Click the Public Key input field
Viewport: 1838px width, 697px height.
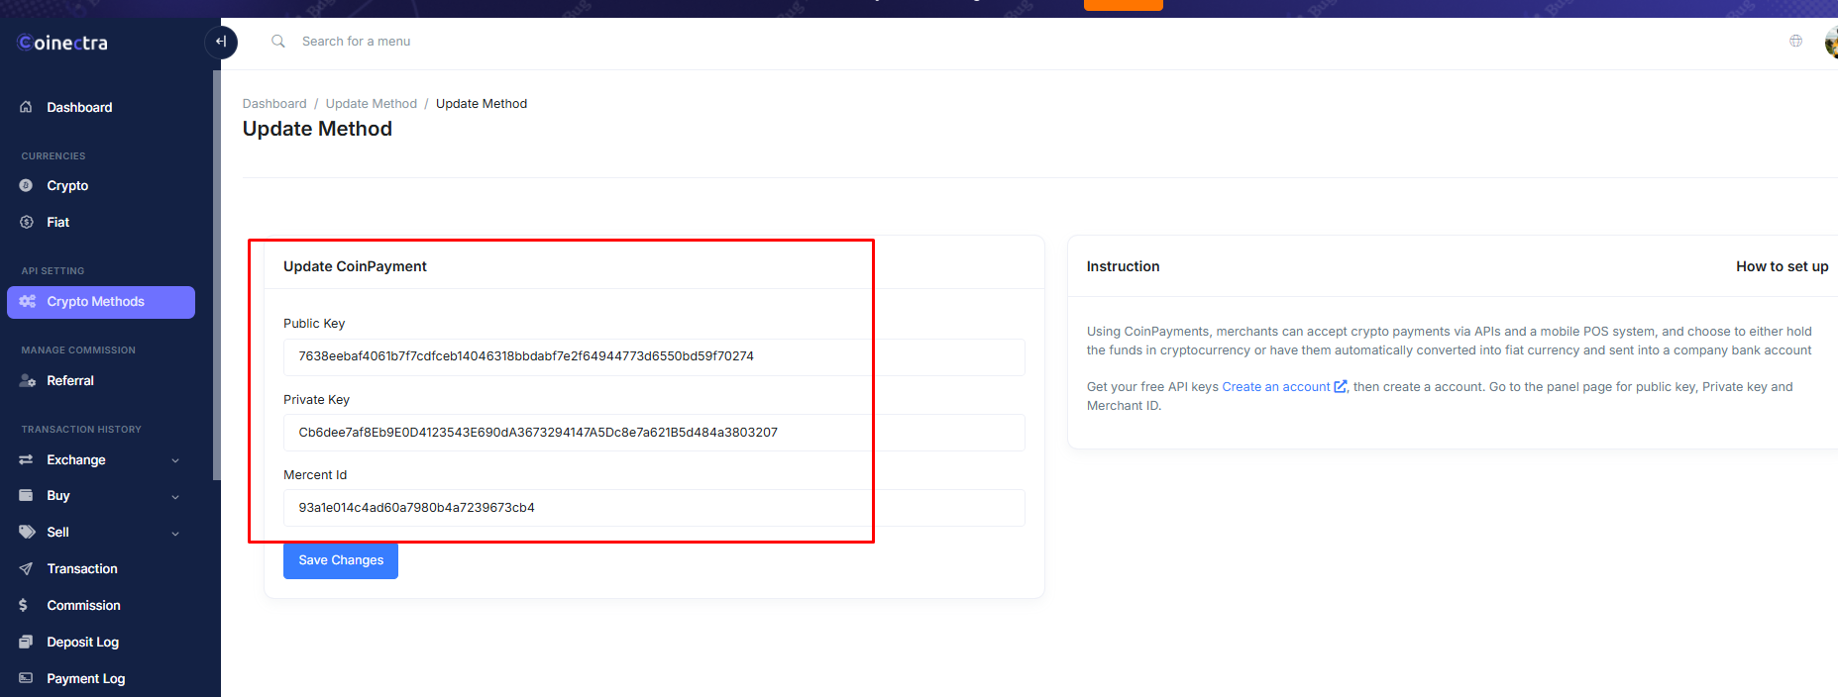(654, 356)
